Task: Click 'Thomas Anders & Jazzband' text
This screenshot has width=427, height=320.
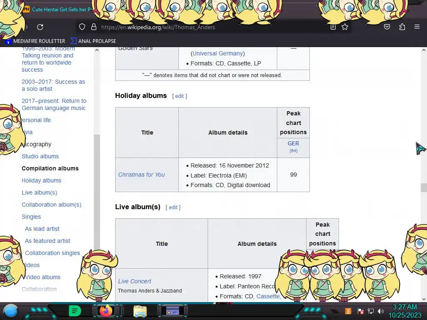Action: click(x=150, y=290)
